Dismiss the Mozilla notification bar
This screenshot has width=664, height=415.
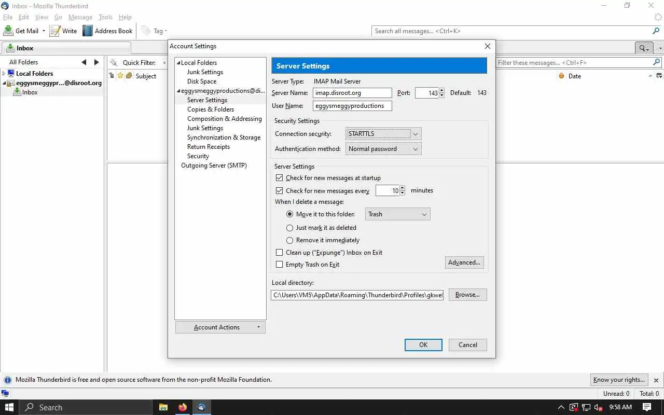pyautogui.click(x=656, y=380)
